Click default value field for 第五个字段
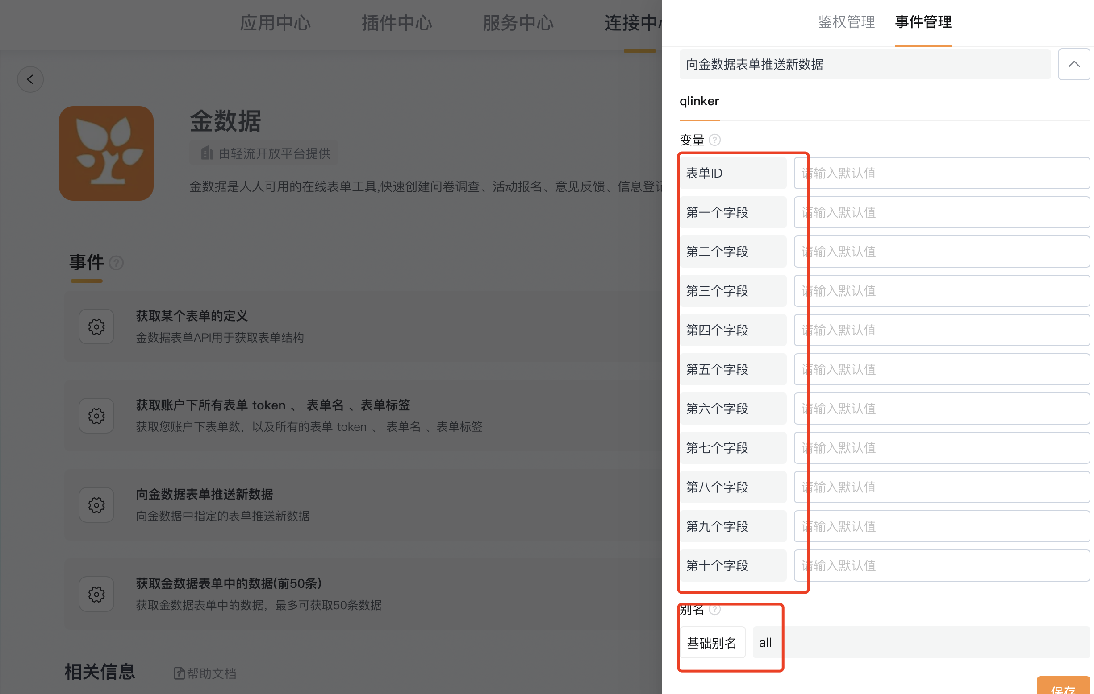Image resolution: width=1094 pixels, height=694 pixels. 942,369
